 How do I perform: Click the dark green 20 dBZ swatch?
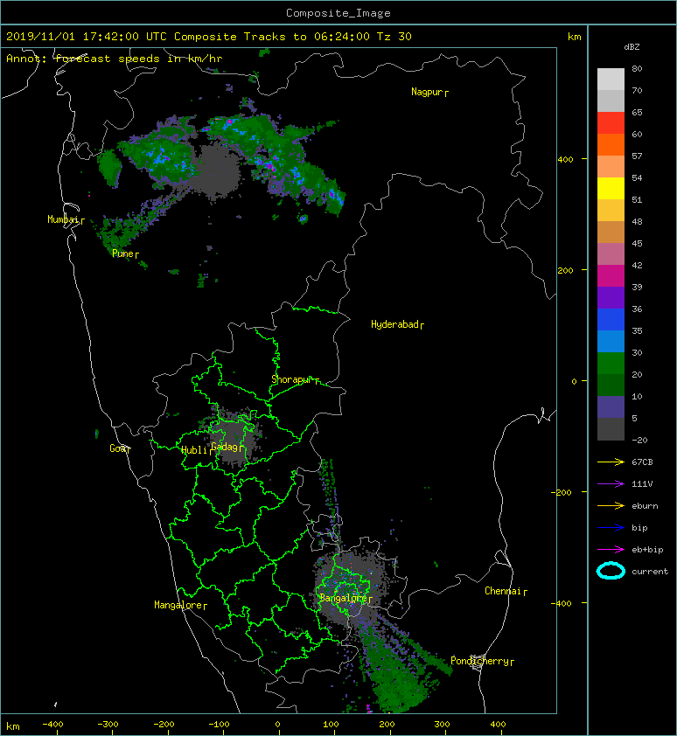click(x=611, y=385)
